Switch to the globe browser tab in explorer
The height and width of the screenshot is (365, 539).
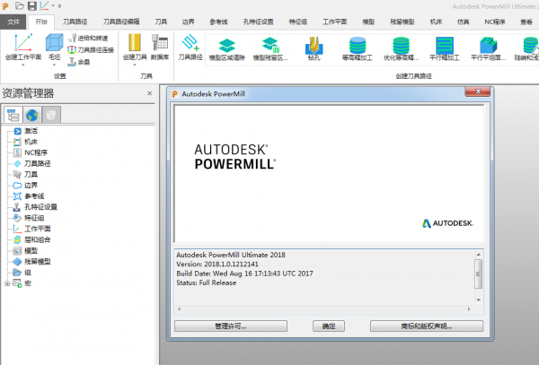[32, 114]
